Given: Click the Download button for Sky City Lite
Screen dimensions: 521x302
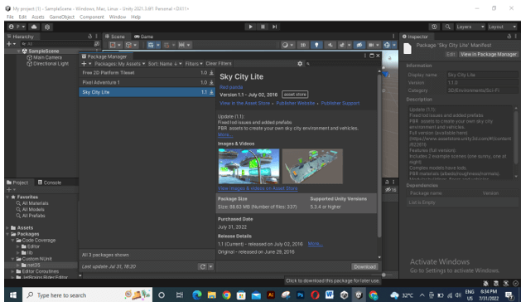Looking at the screenshot, I should [364, 266].
